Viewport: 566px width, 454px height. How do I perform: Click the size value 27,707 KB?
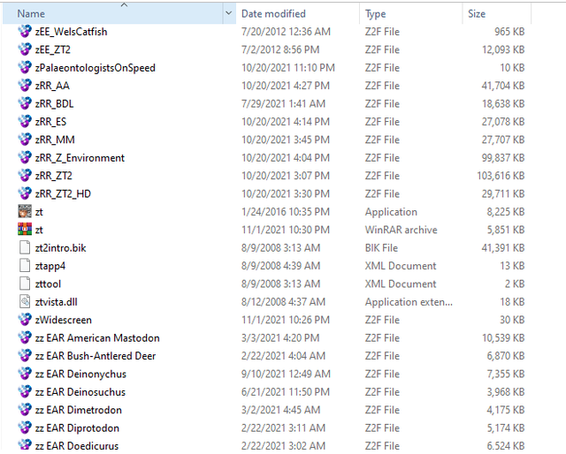pos(503,140)
